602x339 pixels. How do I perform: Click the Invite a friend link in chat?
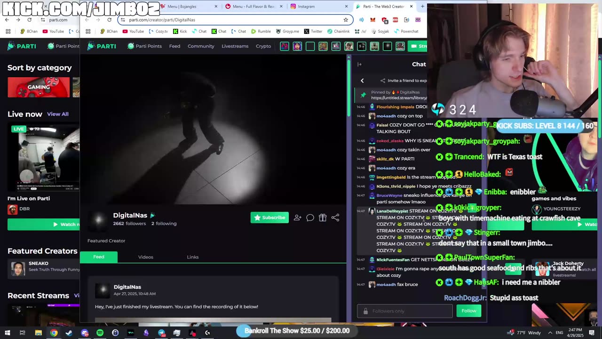404,81
